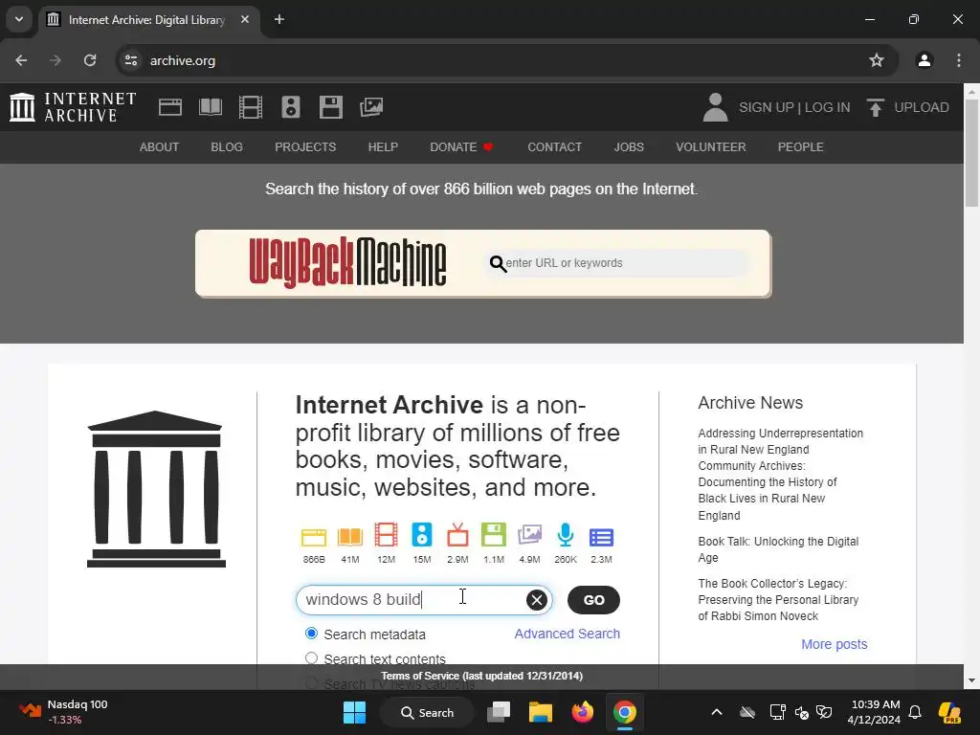Open More posts link
The image size is (980, 735).
click(x=835, y=644)
